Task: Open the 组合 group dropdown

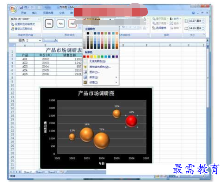Action: point(175,23)
